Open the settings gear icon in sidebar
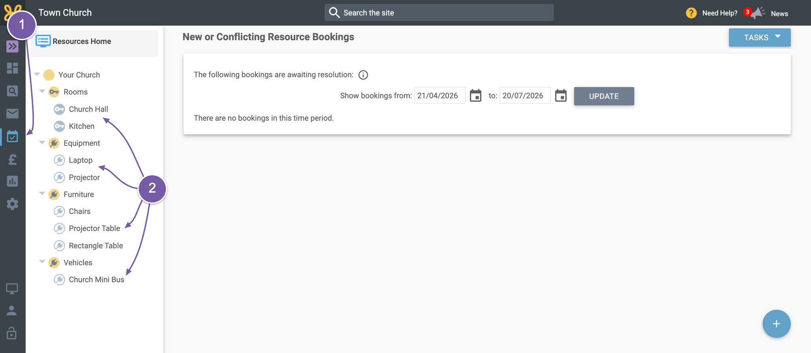 point(13,204)
